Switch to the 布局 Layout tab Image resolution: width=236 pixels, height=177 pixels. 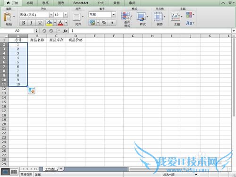click(x=30, y=3)
